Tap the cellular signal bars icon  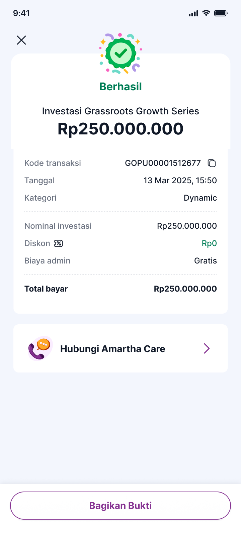point(193,13)
